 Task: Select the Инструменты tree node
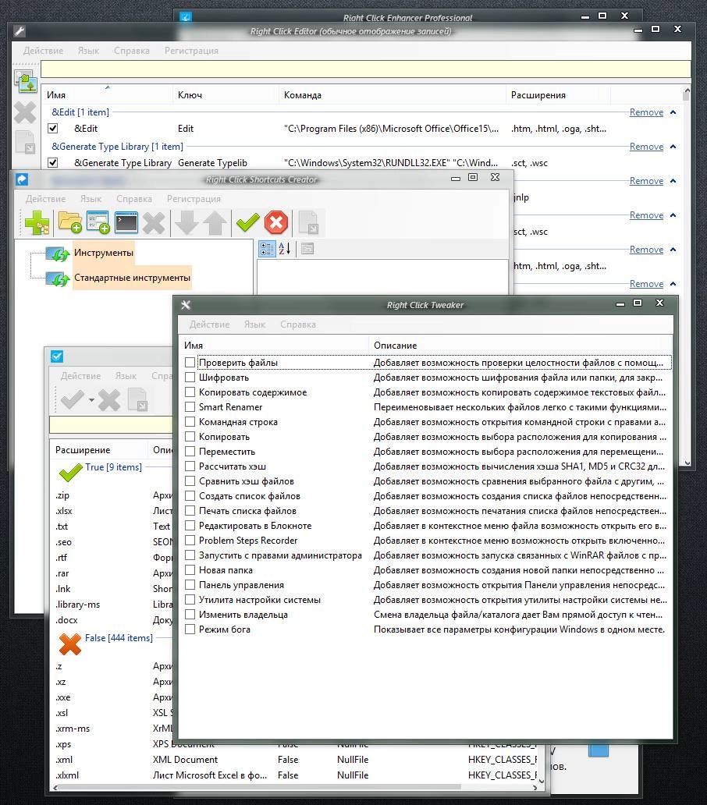point(103,253)
